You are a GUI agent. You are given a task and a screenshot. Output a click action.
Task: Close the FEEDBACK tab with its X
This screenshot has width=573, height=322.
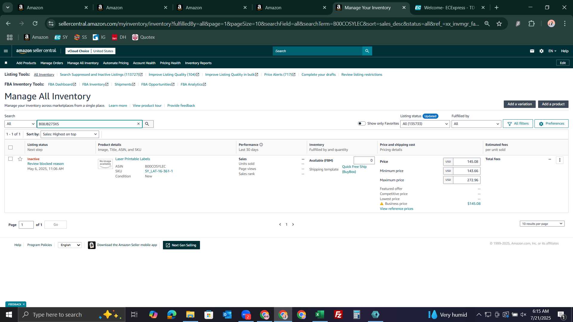point(24,304)
